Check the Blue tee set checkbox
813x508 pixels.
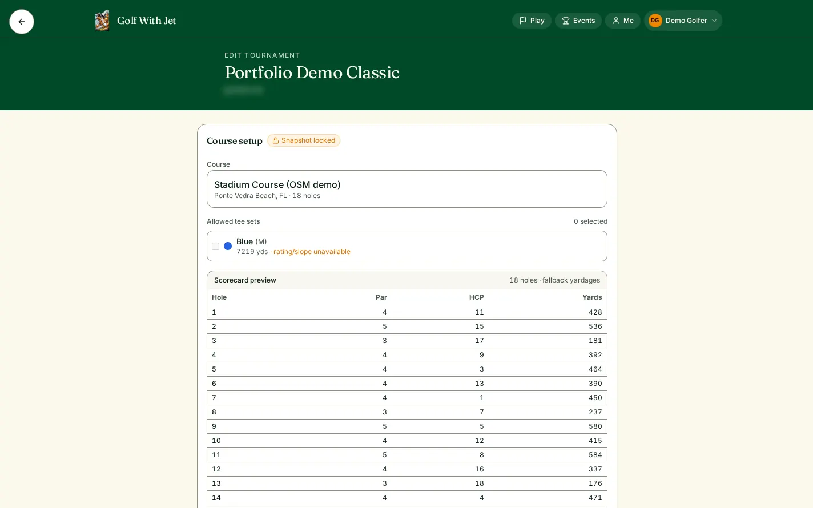click(x=215, y=247)
